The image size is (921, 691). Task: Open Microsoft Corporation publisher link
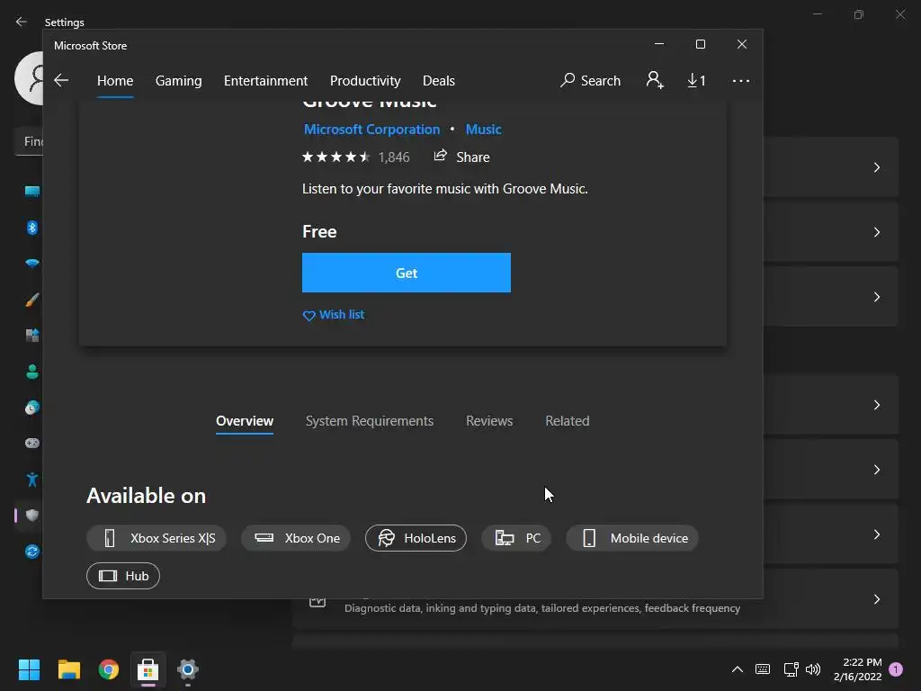pos(371,130)
